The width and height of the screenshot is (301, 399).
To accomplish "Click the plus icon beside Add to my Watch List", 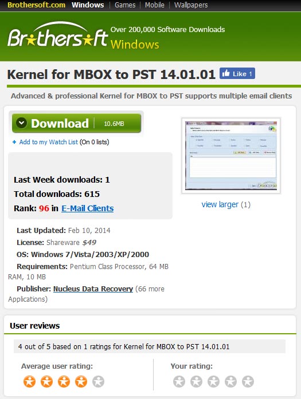I will (x=14, y=142).
